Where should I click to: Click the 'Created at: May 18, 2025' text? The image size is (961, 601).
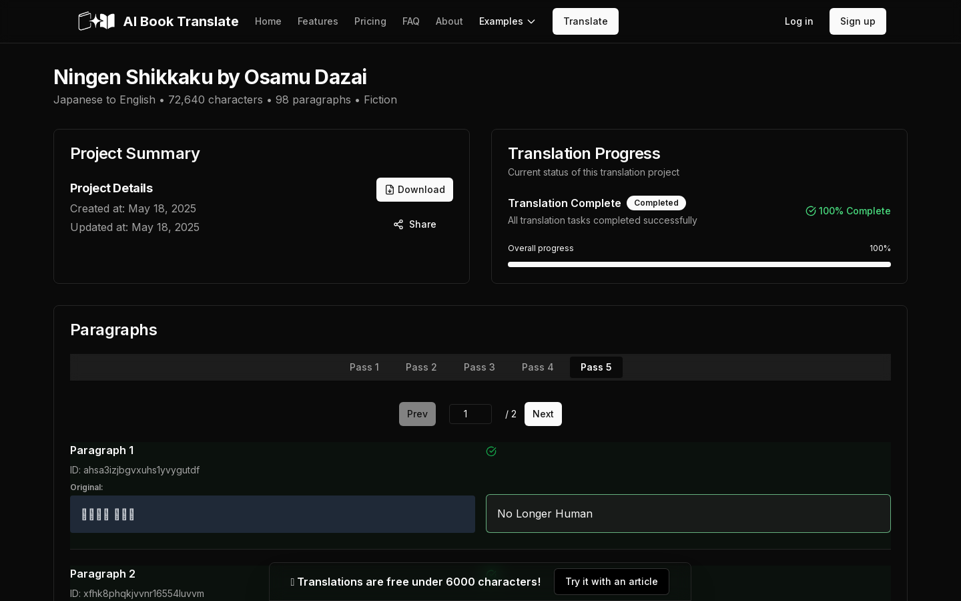pos(133,208)
